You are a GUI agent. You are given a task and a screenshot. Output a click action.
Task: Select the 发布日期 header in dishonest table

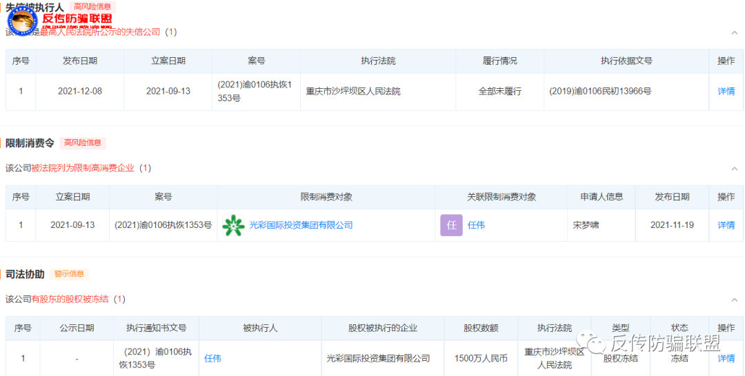[80, 61]
